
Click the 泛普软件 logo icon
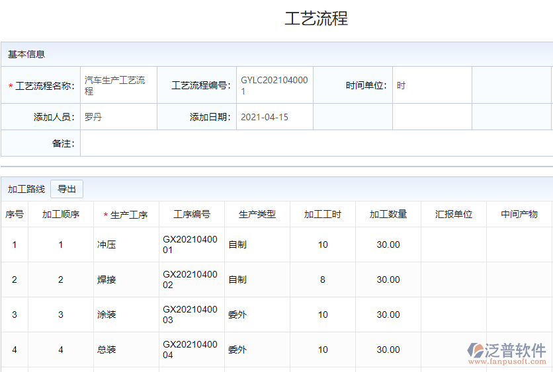click(x=476, y=351)
